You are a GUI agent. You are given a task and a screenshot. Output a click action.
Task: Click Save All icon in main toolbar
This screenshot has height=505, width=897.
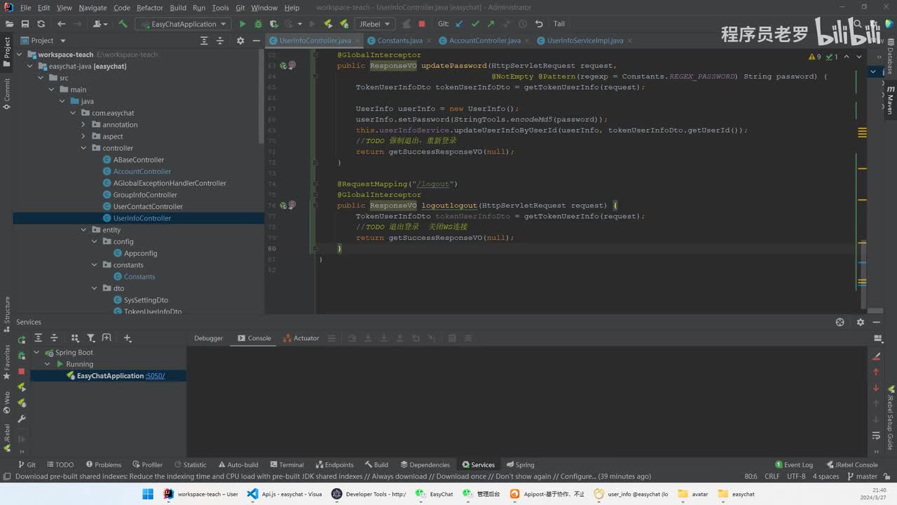click(25, 24)
